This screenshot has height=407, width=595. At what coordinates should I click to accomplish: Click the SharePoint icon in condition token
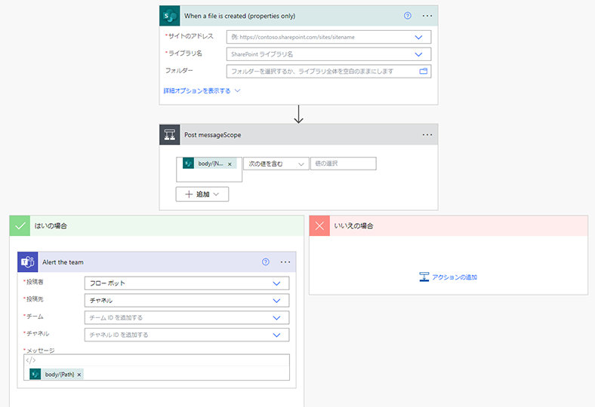click(x=188, y=164)
